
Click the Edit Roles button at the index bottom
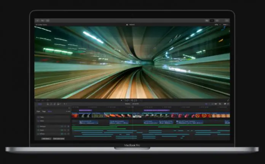click(x=46, y=139)
